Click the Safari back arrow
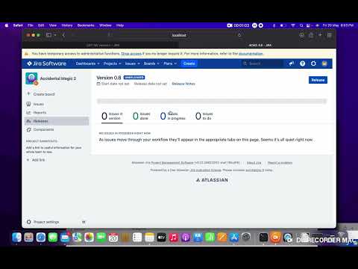Screen dimensions: 358x269 [x=63, y=35]
